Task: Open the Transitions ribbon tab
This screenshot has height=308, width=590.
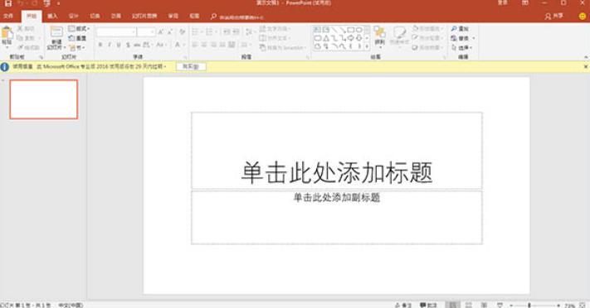Action: tap(95, 17)
